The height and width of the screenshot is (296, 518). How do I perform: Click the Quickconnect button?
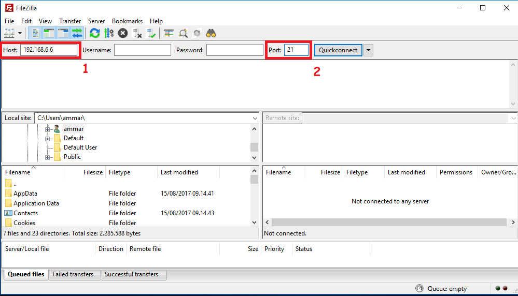(x=338, y=50)
